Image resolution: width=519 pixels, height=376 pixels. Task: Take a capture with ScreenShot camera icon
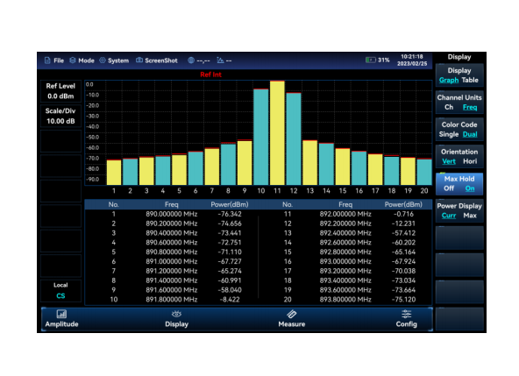pos(139,60)
